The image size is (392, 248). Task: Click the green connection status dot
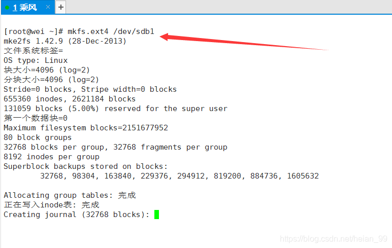(7, 8)
